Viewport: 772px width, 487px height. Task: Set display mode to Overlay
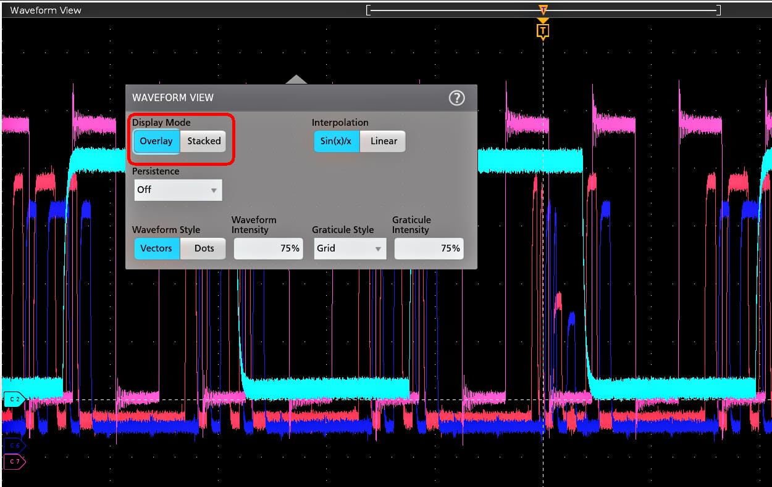[x=156, y=141]
